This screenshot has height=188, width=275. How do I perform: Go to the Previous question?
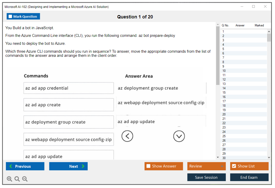[25, 166]
